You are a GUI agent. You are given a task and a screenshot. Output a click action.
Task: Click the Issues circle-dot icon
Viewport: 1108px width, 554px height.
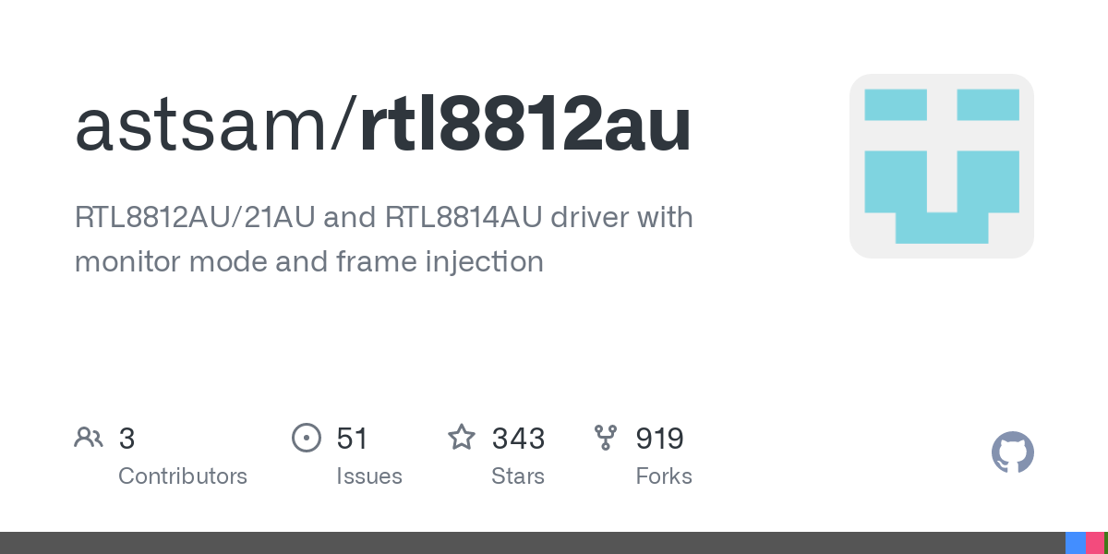pyautogui.click(x=306, y=437)
